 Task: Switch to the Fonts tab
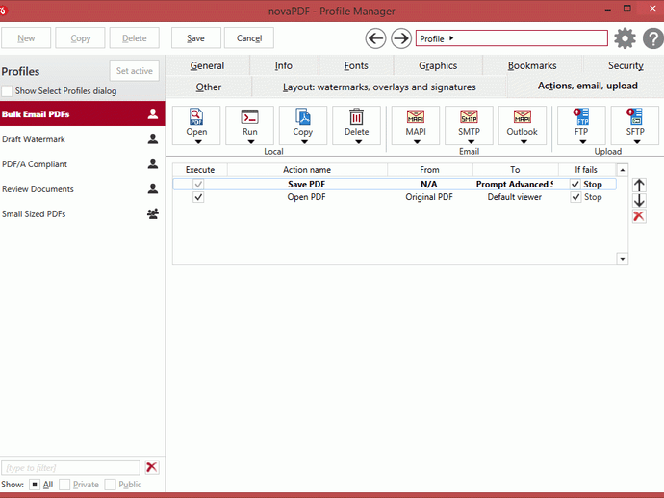pos(356,65)
